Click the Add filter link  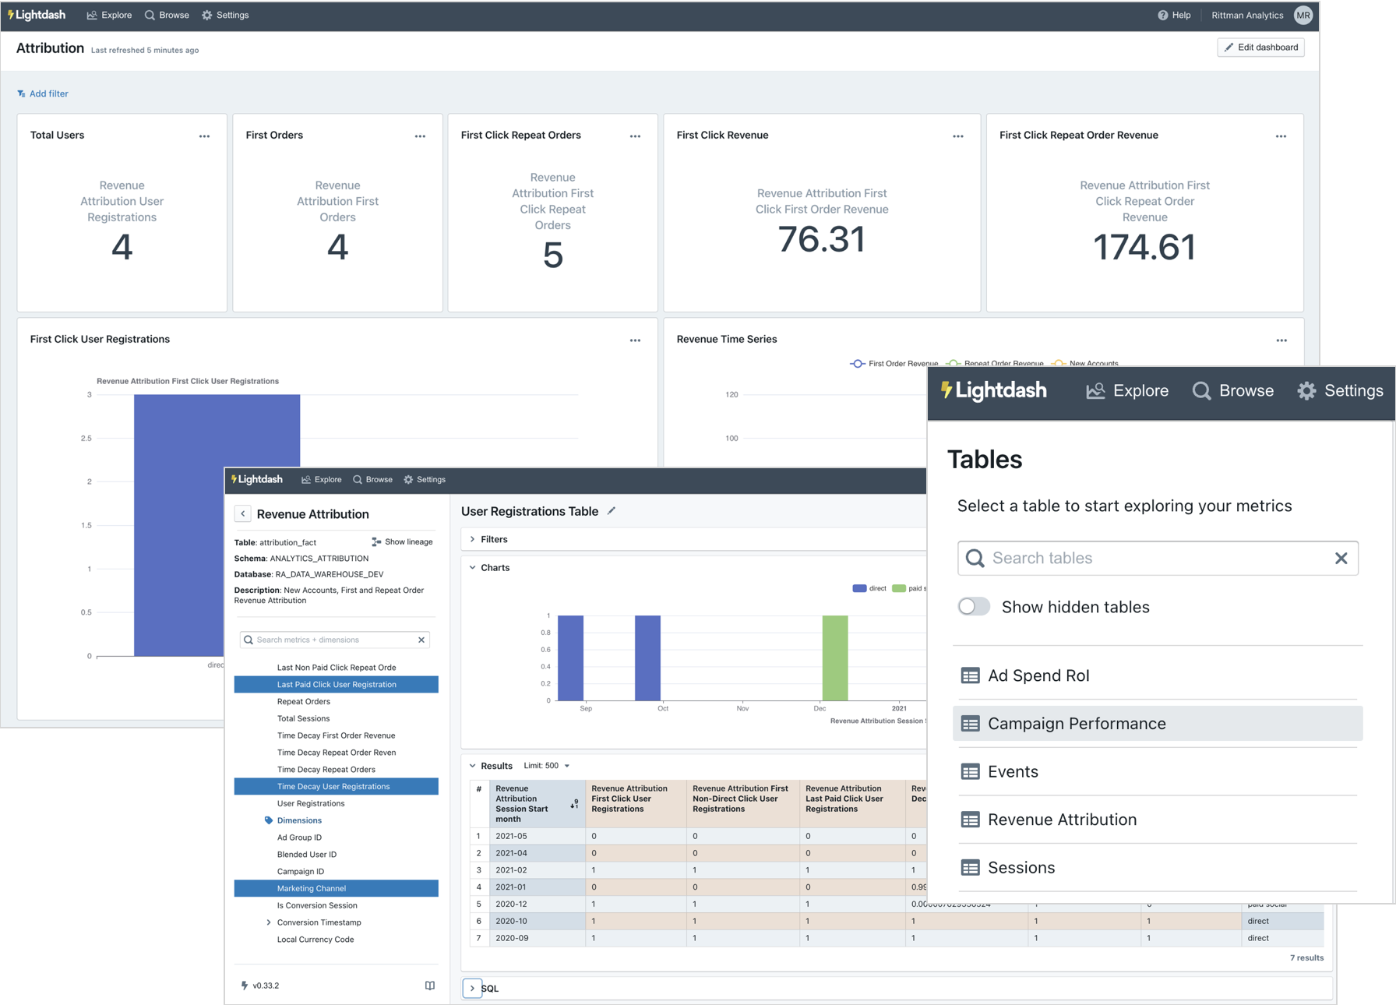pyautogui.click(x=42, y=93)
